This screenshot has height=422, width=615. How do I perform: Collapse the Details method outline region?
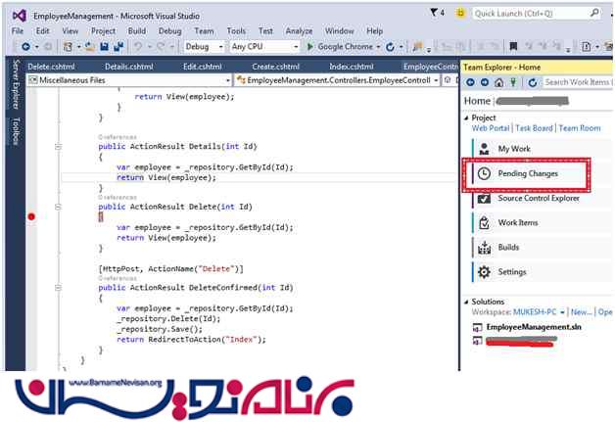tap(58, 146)
